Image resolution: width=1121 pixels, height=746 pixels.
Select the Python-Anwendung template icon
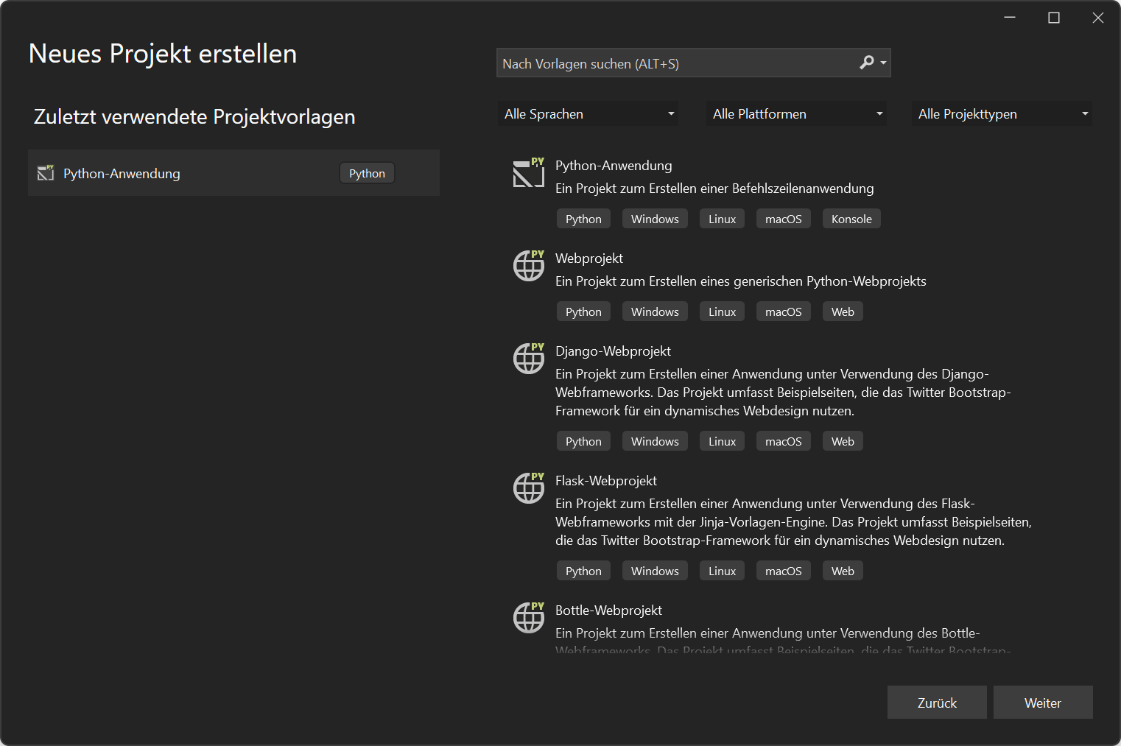pos(528,172)
